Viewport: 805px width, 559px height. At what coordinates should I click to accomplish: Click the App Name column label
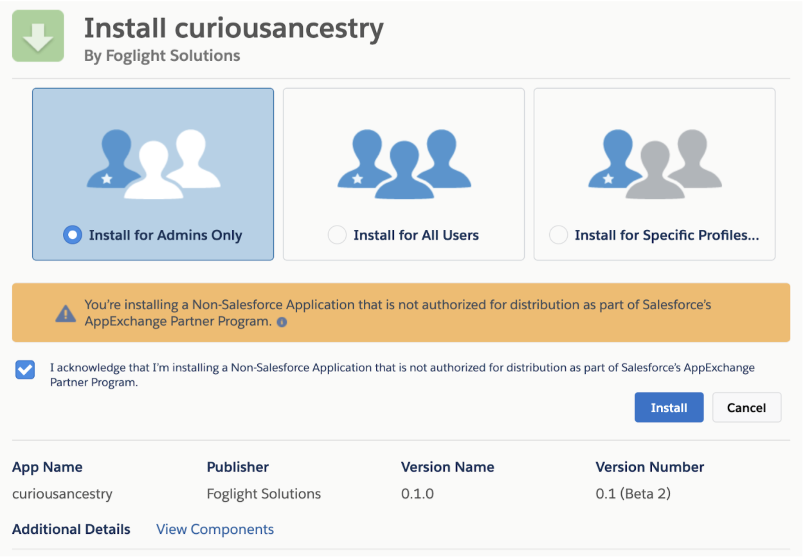point(48,467)
